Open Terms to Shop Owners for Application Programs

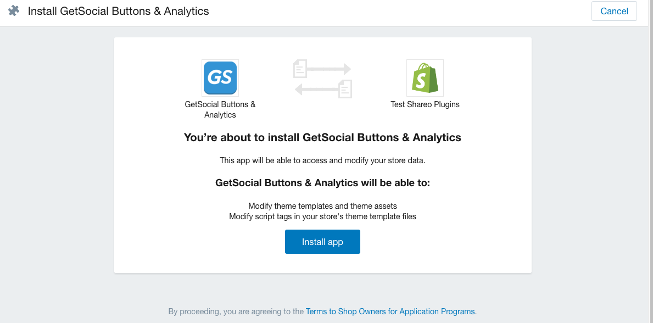click(390, 311)
